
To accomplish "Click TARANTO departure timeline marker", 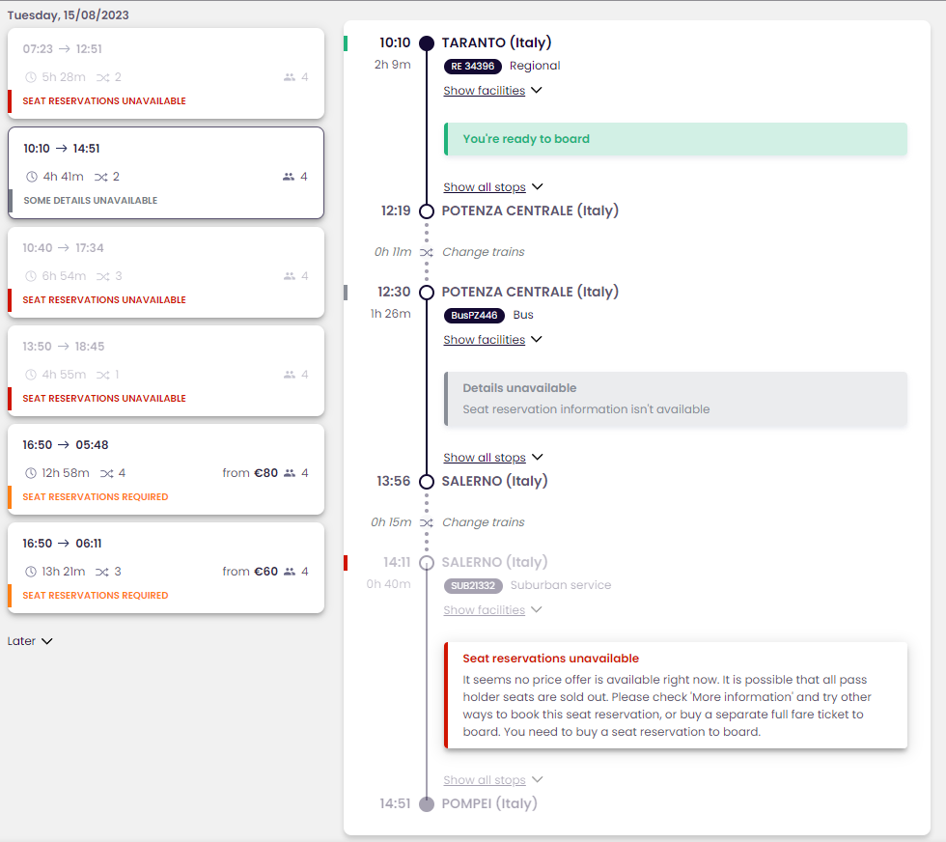I will pyautogui.click(x=427, y=43).
